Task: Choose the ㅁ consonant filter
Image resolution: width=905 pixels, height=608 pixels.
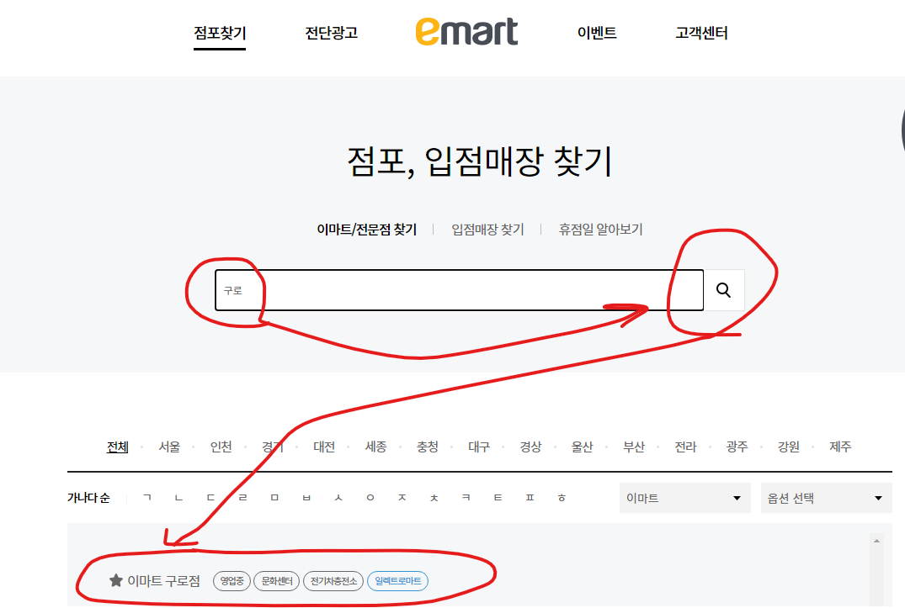Action: pos(274,497)
